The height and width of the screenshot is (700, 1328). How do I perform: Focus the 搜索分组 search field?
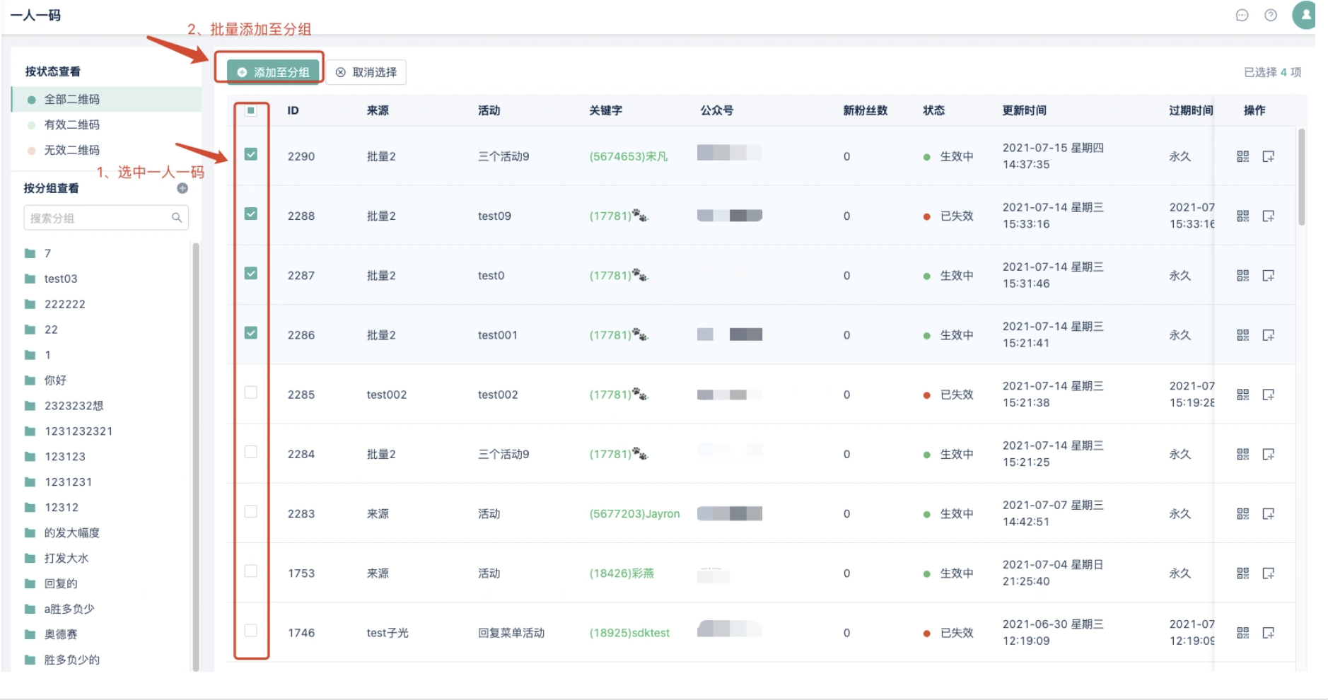click(106, 218)
